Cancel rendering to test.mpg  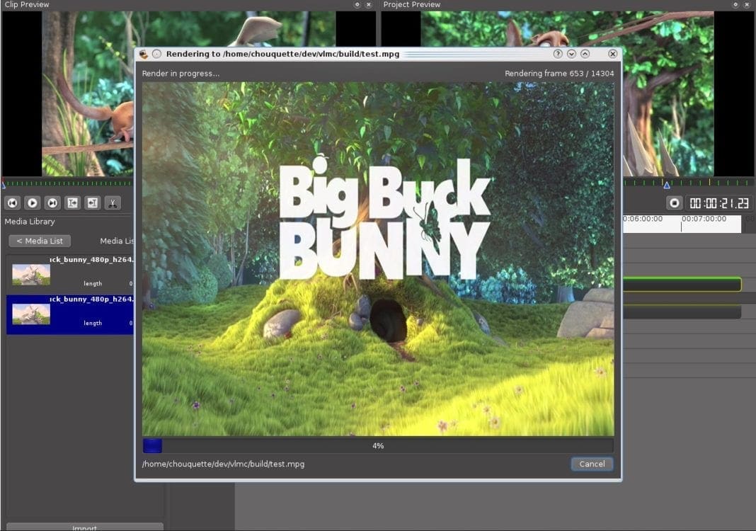(592, 464)
